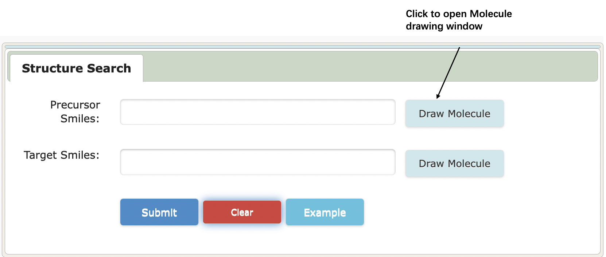This screenshot has height=257, width=606.
Task: Select the Target Smiles label
Action: 62,155
